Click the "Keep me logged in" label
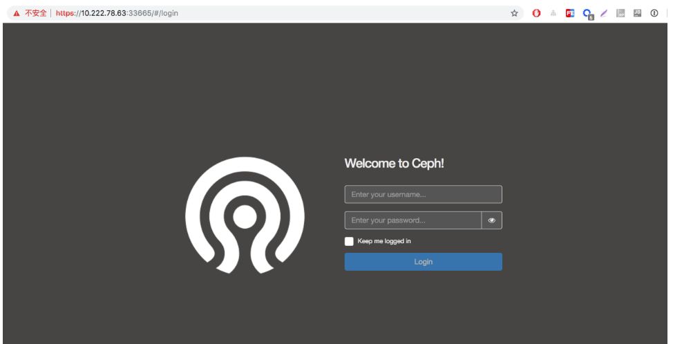The width and height of the screenshot is (673, 344). [x=384, y=241]
